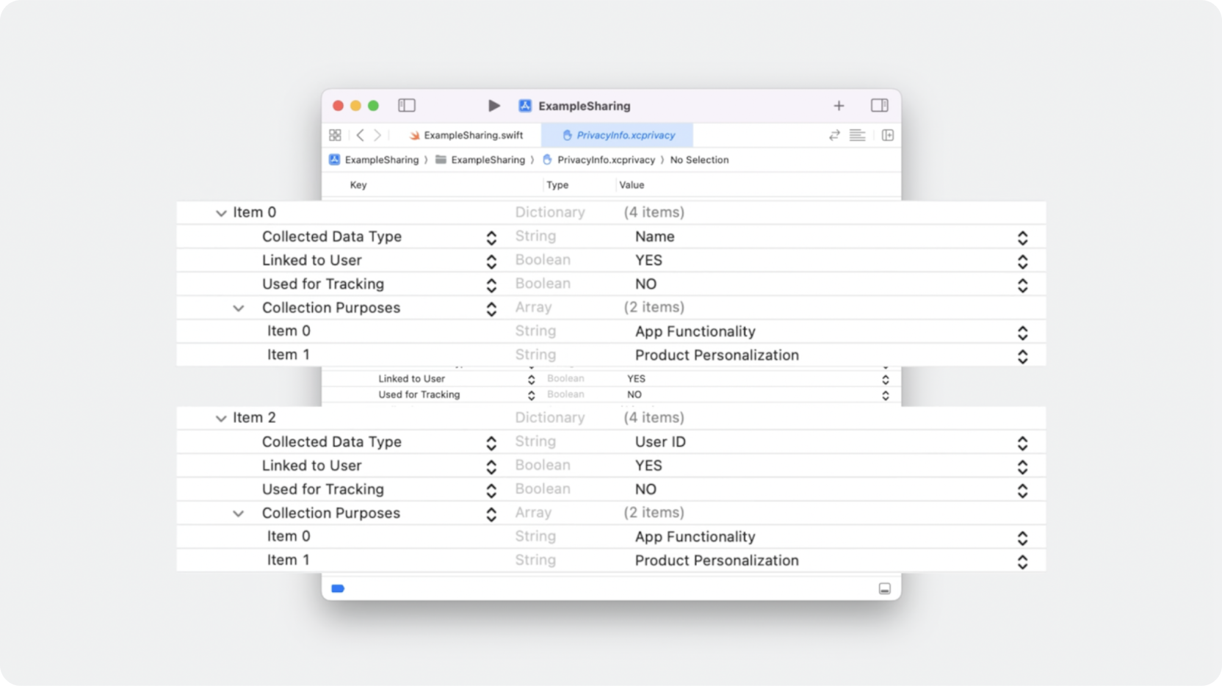The width and height of the screenshot is (1222, 686).
Task: Open key stepper for Item 0 Collected Data Type
Action: [491, 237]
